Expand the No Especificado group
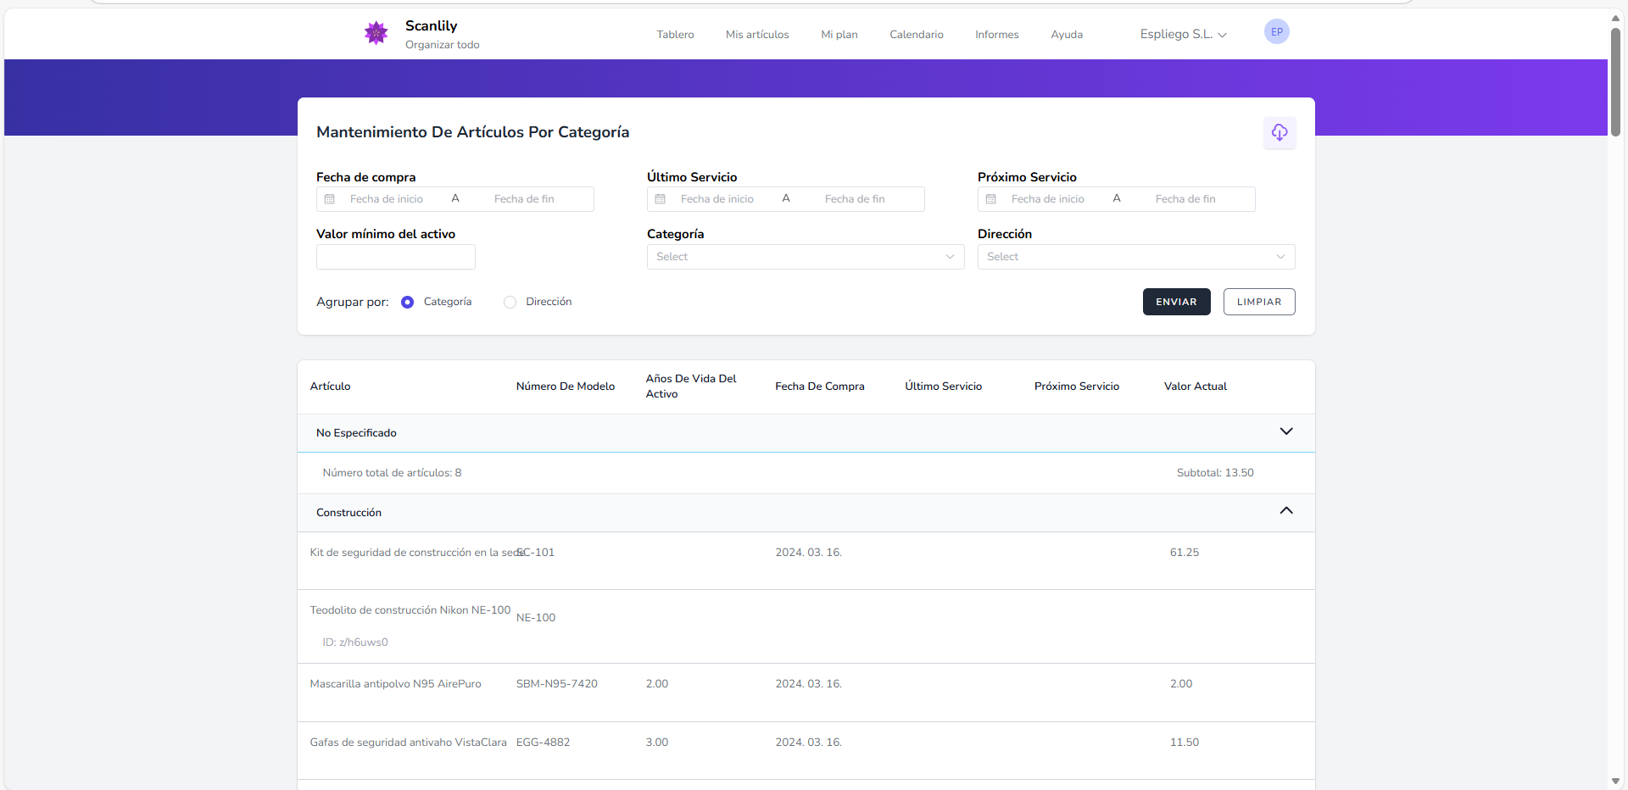This screenshot has height=790, width=1628. (1285, 432)
